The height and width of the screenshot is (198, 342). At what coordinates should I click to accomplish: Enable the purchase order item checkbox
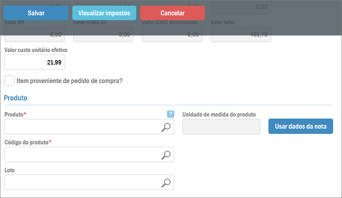[10, 81]
